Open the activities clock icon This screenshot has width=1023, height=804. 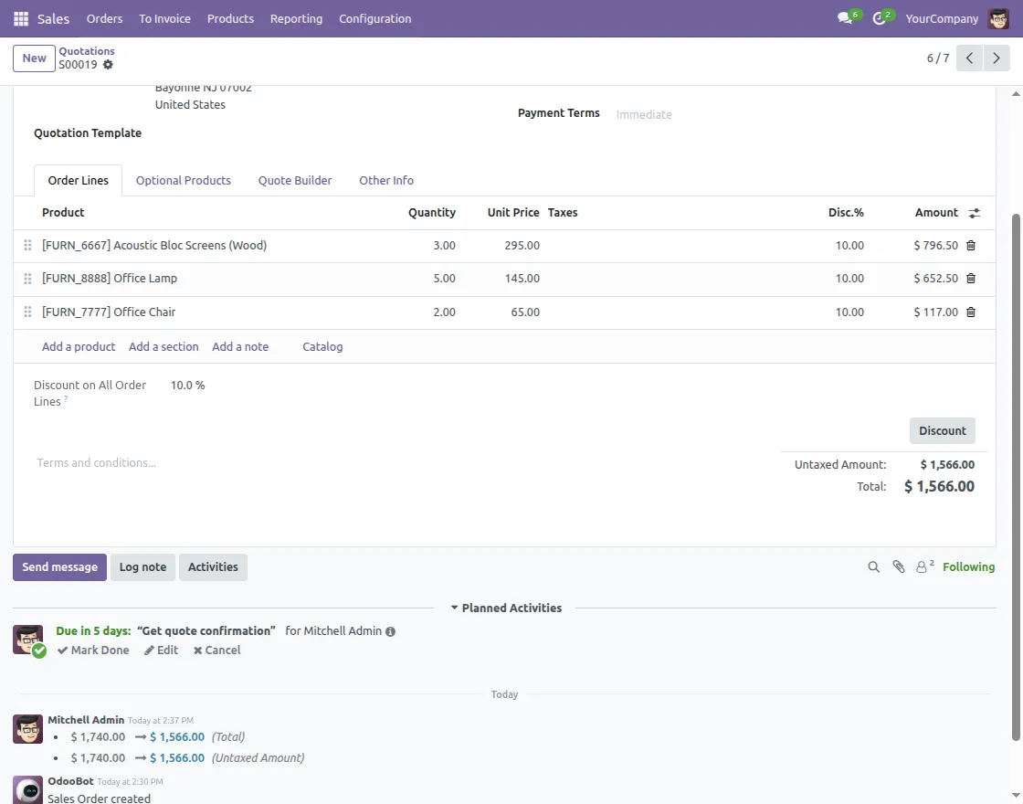(880, 18)
